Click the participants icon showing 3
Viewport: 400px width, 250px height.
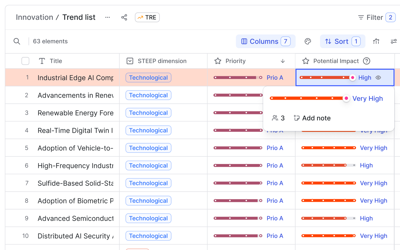(278, 118)
